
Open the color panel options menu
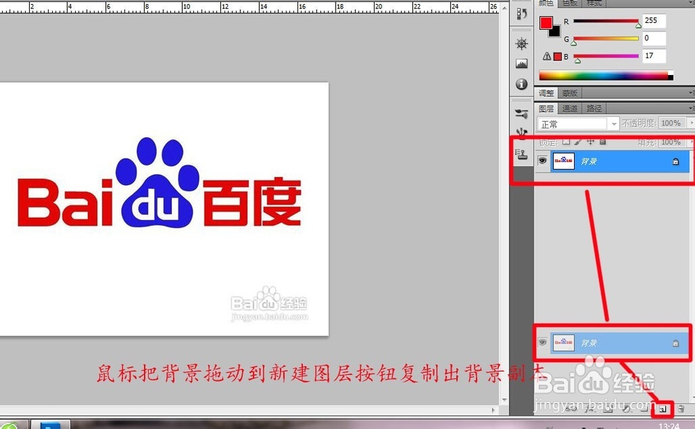tap(692, 3)
